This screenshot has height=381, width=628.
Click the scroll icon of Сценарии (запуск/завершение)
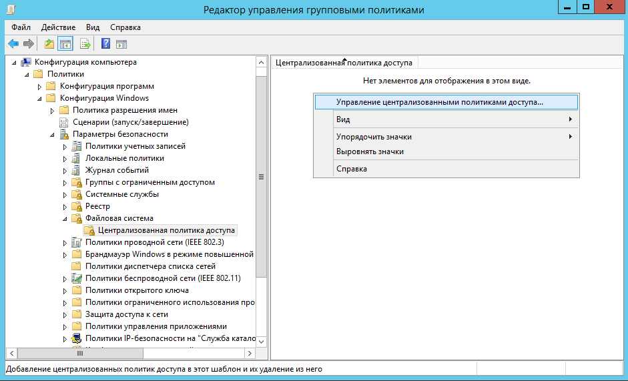tap(63, 122)
